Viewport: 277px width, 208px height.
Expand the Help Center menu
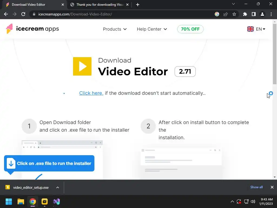click(x=152, y=29)
